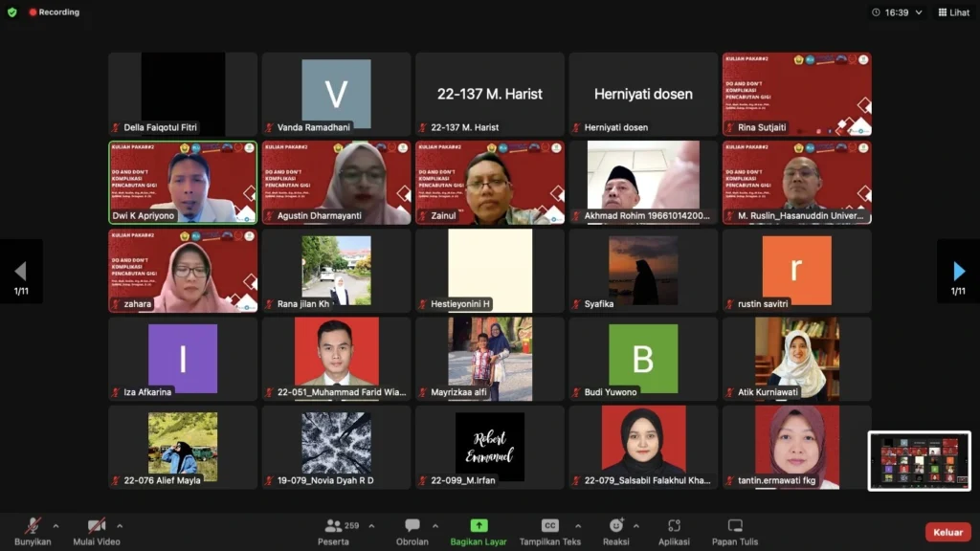Go to the previous gallery page arrow
The height and width of the screenshot is (551, 980).
(21, 271)
